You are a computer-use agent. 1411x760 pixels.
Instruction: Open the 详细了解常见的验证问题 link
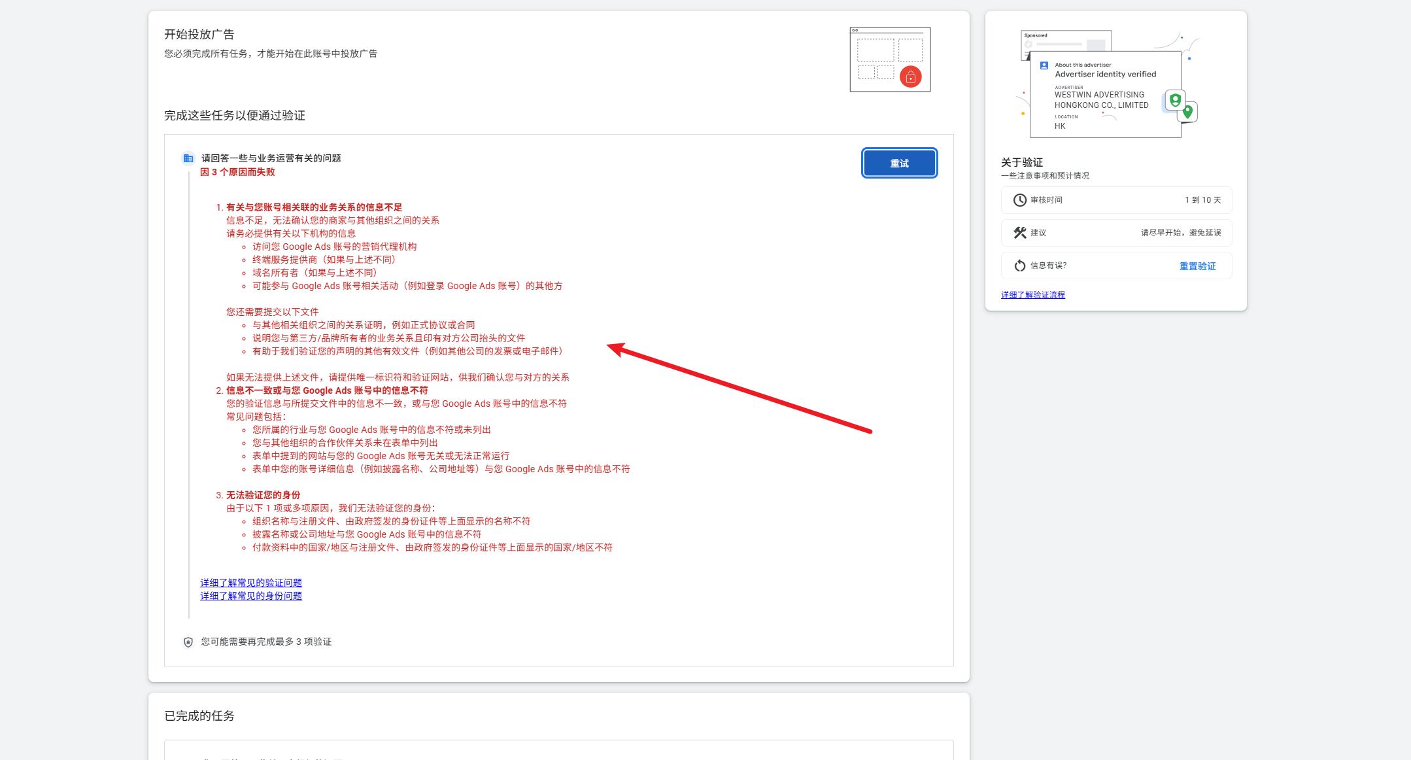(251, 583)
